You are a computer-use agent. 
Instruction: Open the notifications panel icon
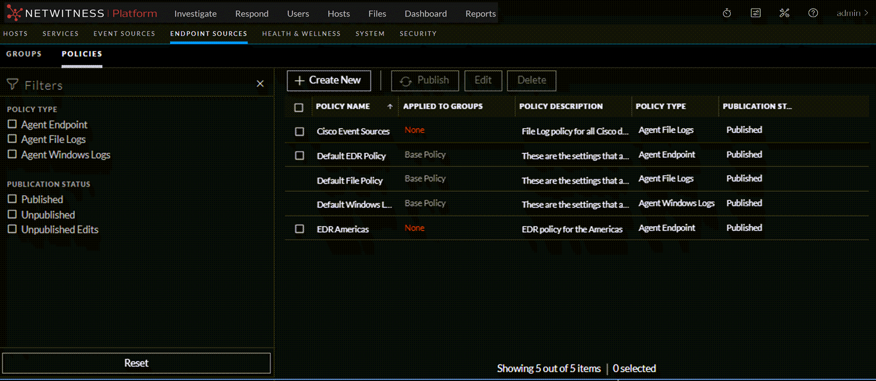(755, 13)
